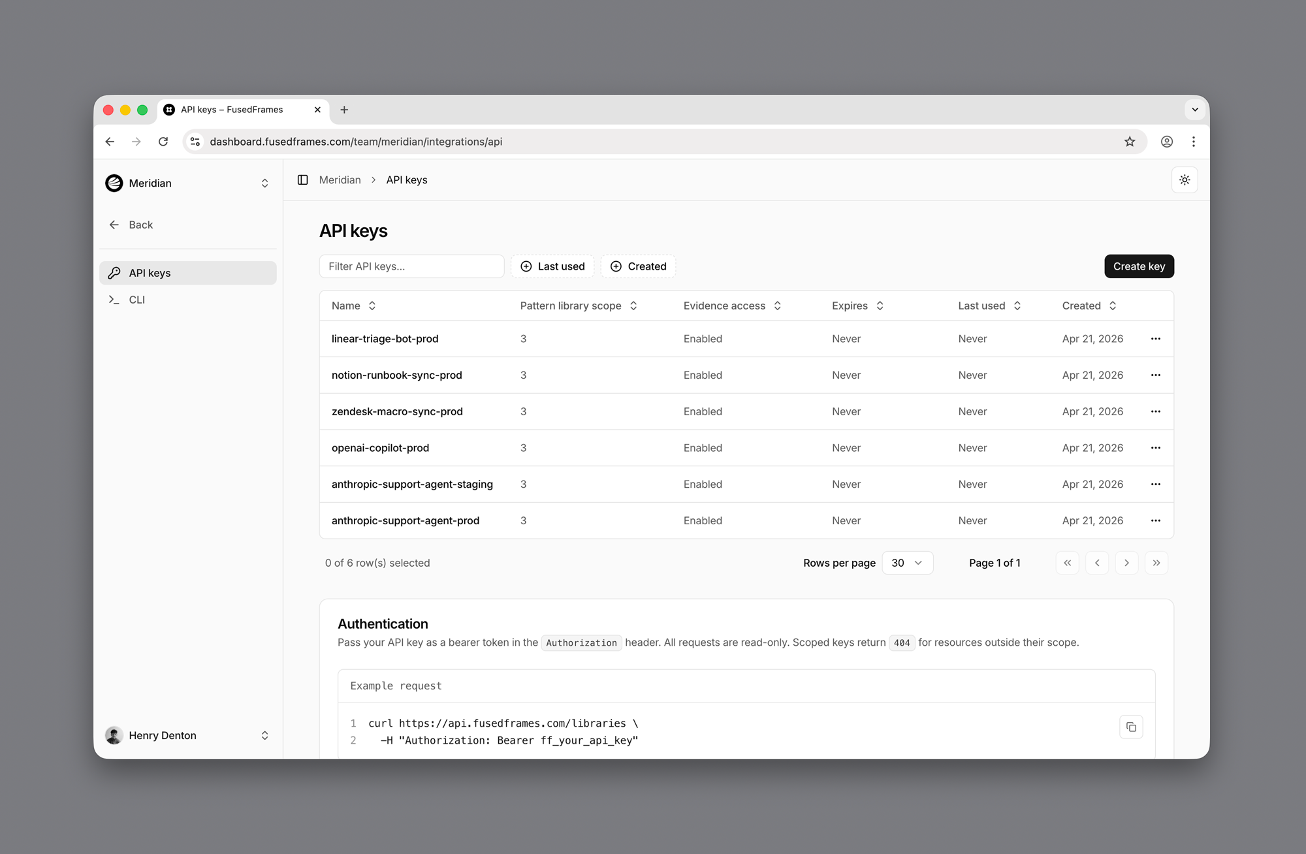The width and height of the screenshot is (1306, 854).
Task: Click the Create key button
Action: pos(1139,266)
